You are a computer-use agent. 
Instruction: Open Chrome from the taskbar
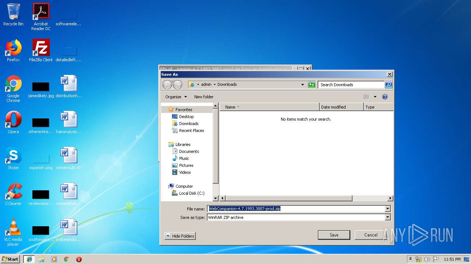(66, 259)
